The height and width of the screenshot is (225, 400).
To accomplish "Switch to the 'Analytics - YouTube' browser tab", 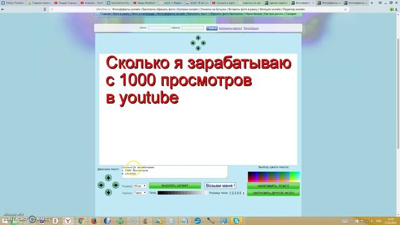I will click(x=92, y=2).
